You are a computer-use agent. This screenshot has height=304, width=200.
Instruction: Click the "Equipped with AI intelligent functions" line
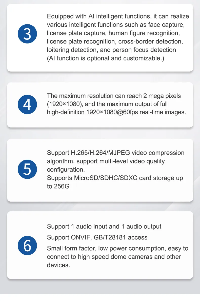click(118, 17)
